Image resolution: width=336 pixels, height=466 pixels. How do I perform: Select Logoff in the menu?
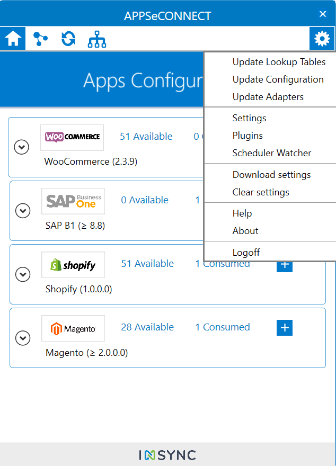tap(246, 253)
